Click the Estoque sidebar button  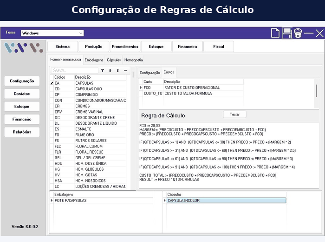tap(22, 107)
